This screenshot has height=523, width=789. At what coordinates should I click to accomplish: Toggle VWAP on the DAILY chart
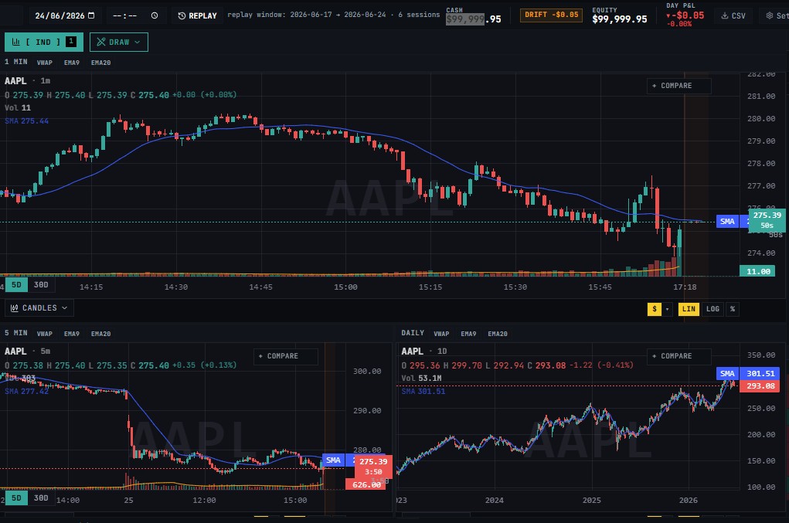[x=441, y=334]
